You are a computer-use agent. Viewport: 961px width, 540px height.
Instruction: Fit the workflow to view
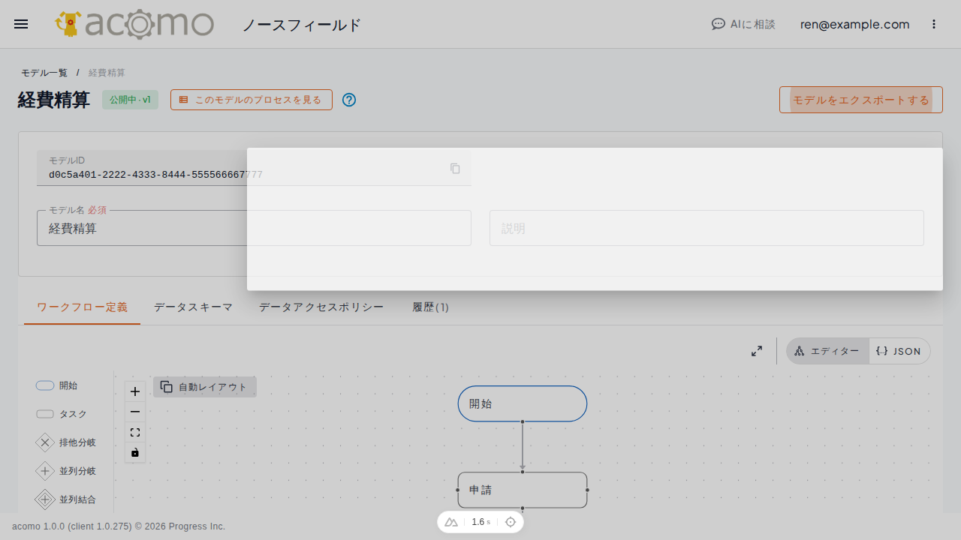coord(135,432)
